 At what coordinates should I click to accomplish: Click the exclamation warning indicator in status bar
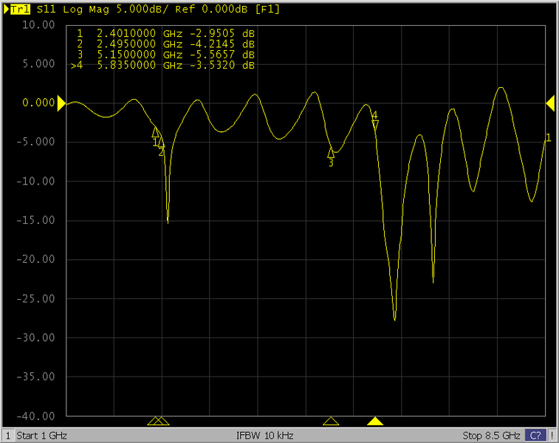tap(552, 435)
